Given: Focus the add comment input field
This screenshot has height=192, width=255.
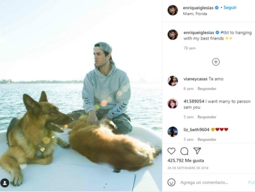Looking at the screenshot, I should click(210, 182).
